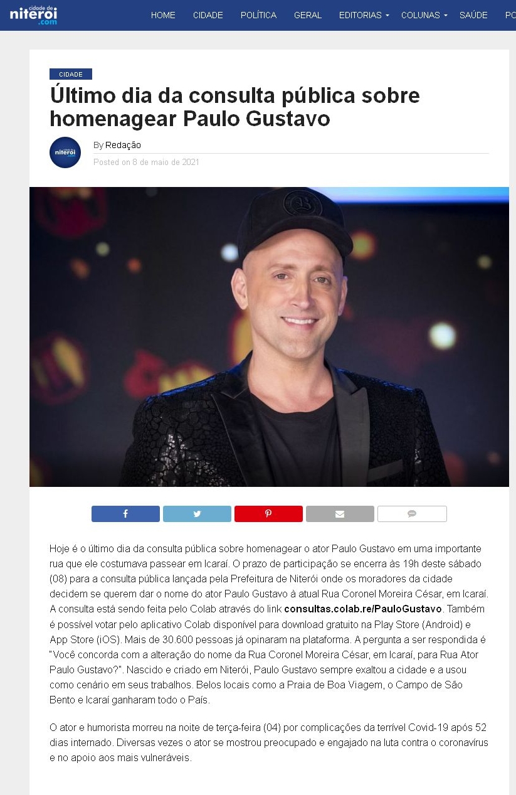Click the Paulo Gustavo article photo

pos(269,337)
